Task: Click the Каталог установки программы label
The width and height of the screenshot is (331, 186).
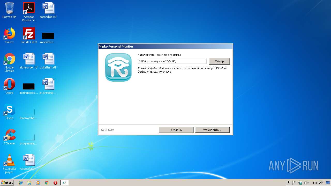Action: pos(159,55)
